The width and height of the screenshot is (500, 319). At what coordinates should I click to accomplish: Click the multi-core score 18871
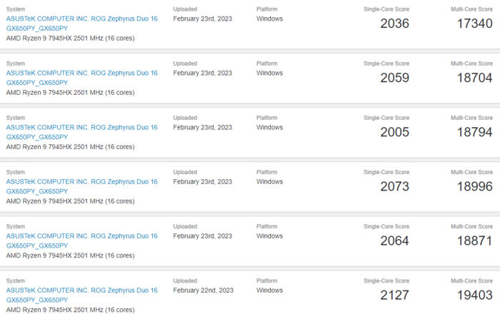(475, 241)
